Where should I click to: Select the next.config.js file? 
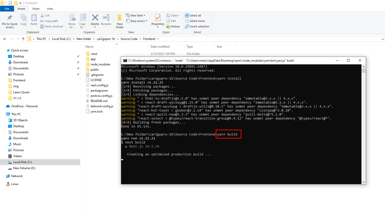99,85
